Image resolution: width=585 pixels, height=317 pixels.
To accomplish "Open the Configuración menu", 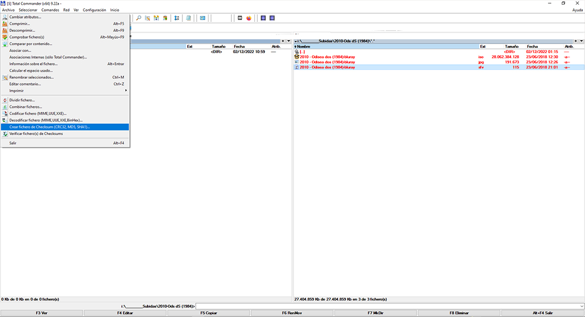I will (x=94, y=10).
